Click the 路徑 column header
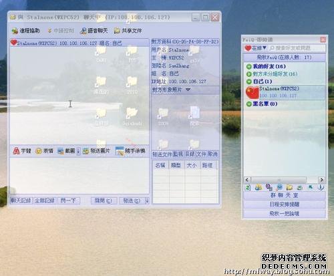This screenshot has height=276, width=334. [x=208, y=165]
